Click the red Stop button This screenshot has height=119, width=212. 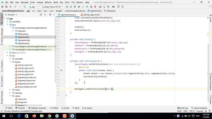coord(95,7)
